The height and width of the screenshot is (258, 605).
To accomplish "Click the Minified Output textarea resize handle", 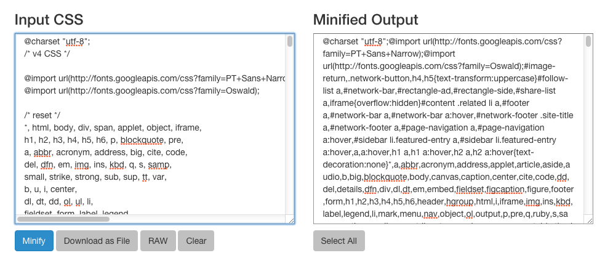I will [x=590, y=220].
